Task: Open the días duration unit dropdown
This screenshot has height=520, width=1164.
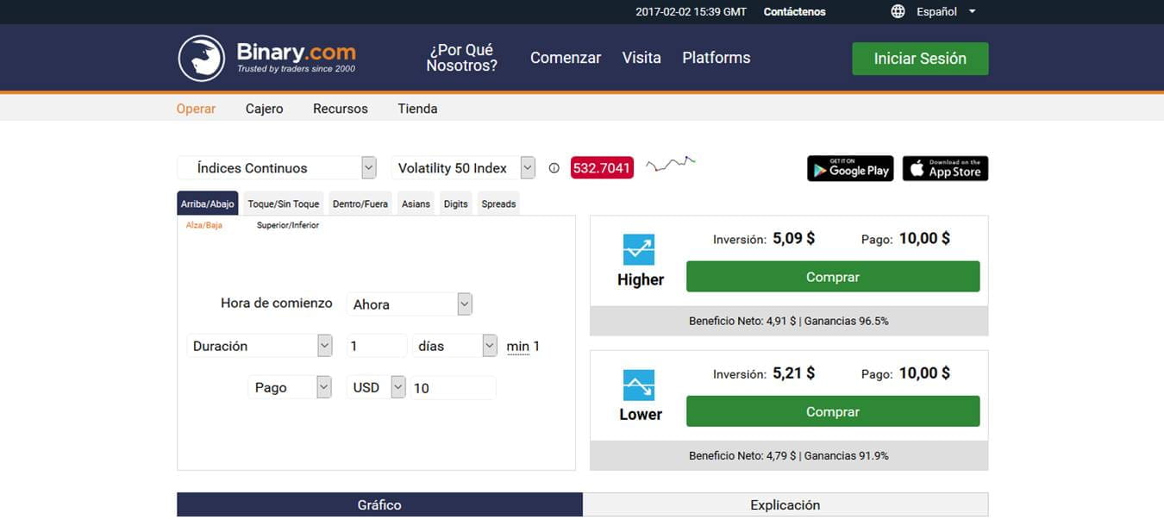Action: pyautogui.click(x=455, y=346)
